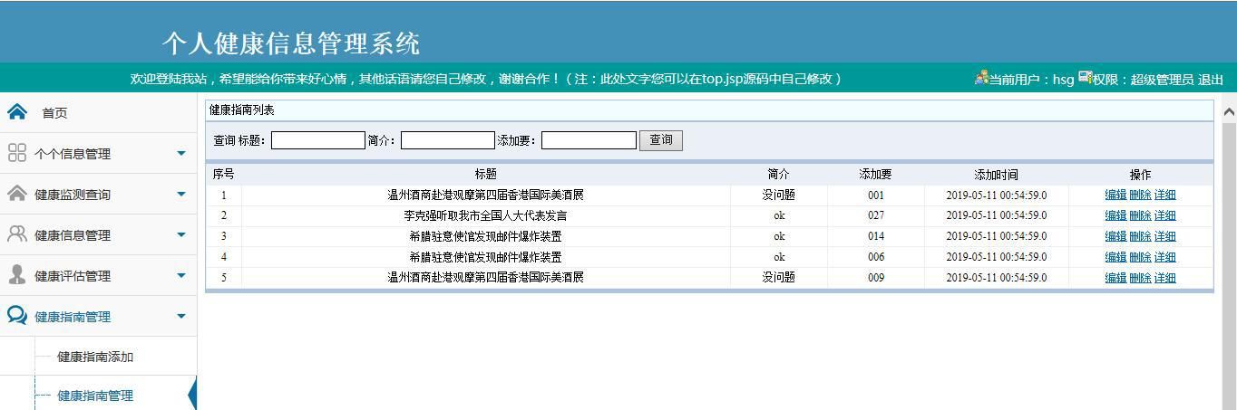This screenshot has width=1237, height=410.
Task: Click the 添加时间 column header
Action: pos(996,174)
